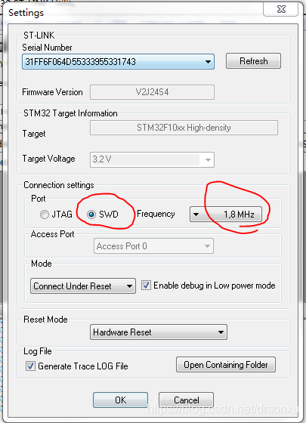The height and width of the screenshot is (423, 306).
Task: Click the Mode group title
Action: pyautogui.click(x=42, y=264)
